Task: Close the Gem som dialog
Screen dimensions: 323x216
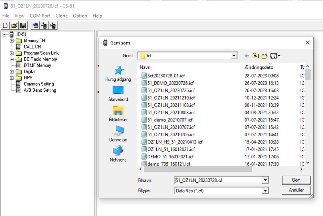Action: point(307,43)
